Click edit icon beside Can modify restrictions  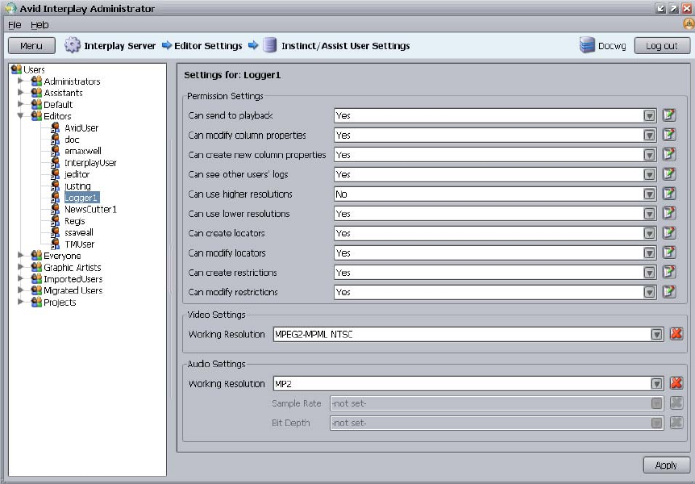(x=669, y=292)
